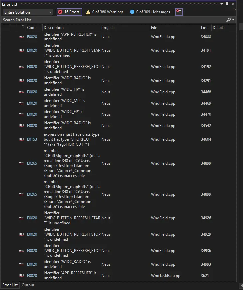
Task: Click IntelliSense error icon on line 34936 row
Action: click(x=22, y=250)
